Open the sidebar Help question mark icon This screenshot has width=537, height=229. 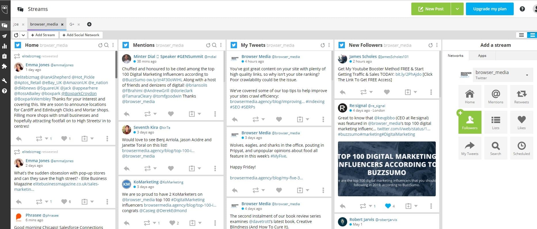(4, 91)
